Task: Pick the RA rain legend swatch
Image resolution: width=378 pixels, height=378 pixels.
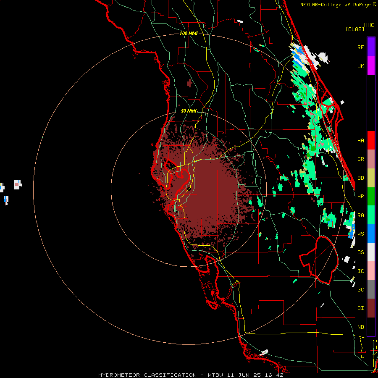Action: [x=371, y=215]
